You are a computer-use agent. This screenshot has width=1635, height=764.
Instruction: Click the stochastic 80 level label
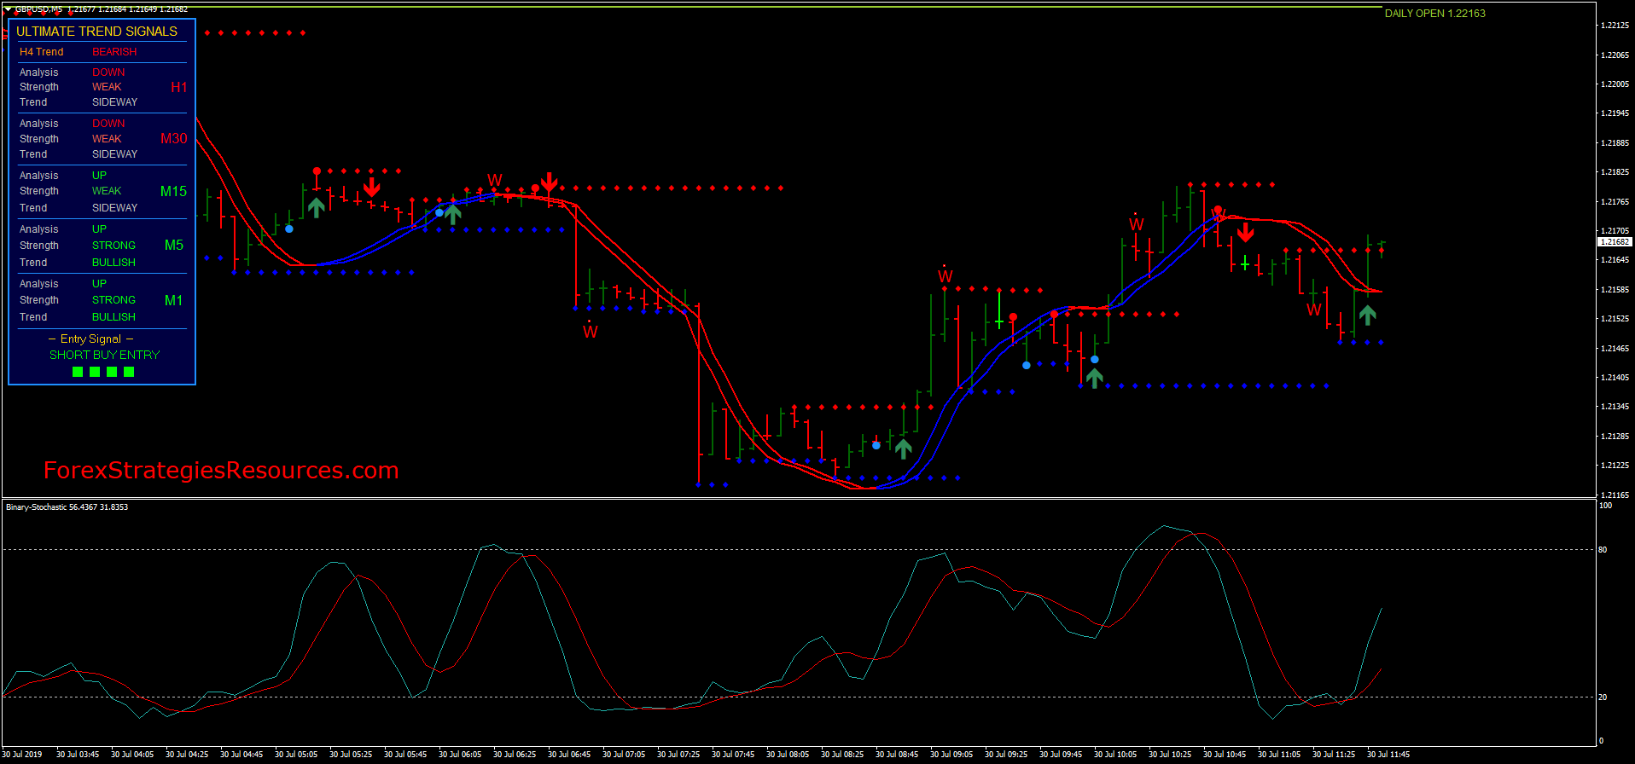[x=1603, y=550]
